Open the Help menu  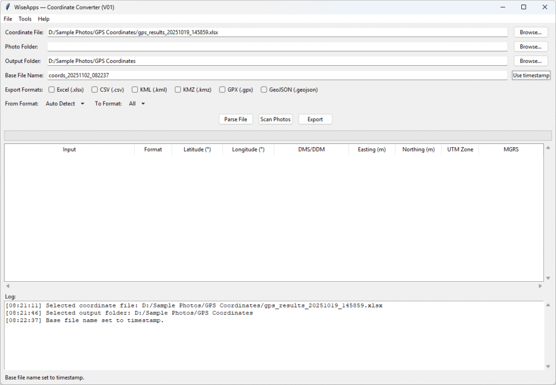coord(43,18)
